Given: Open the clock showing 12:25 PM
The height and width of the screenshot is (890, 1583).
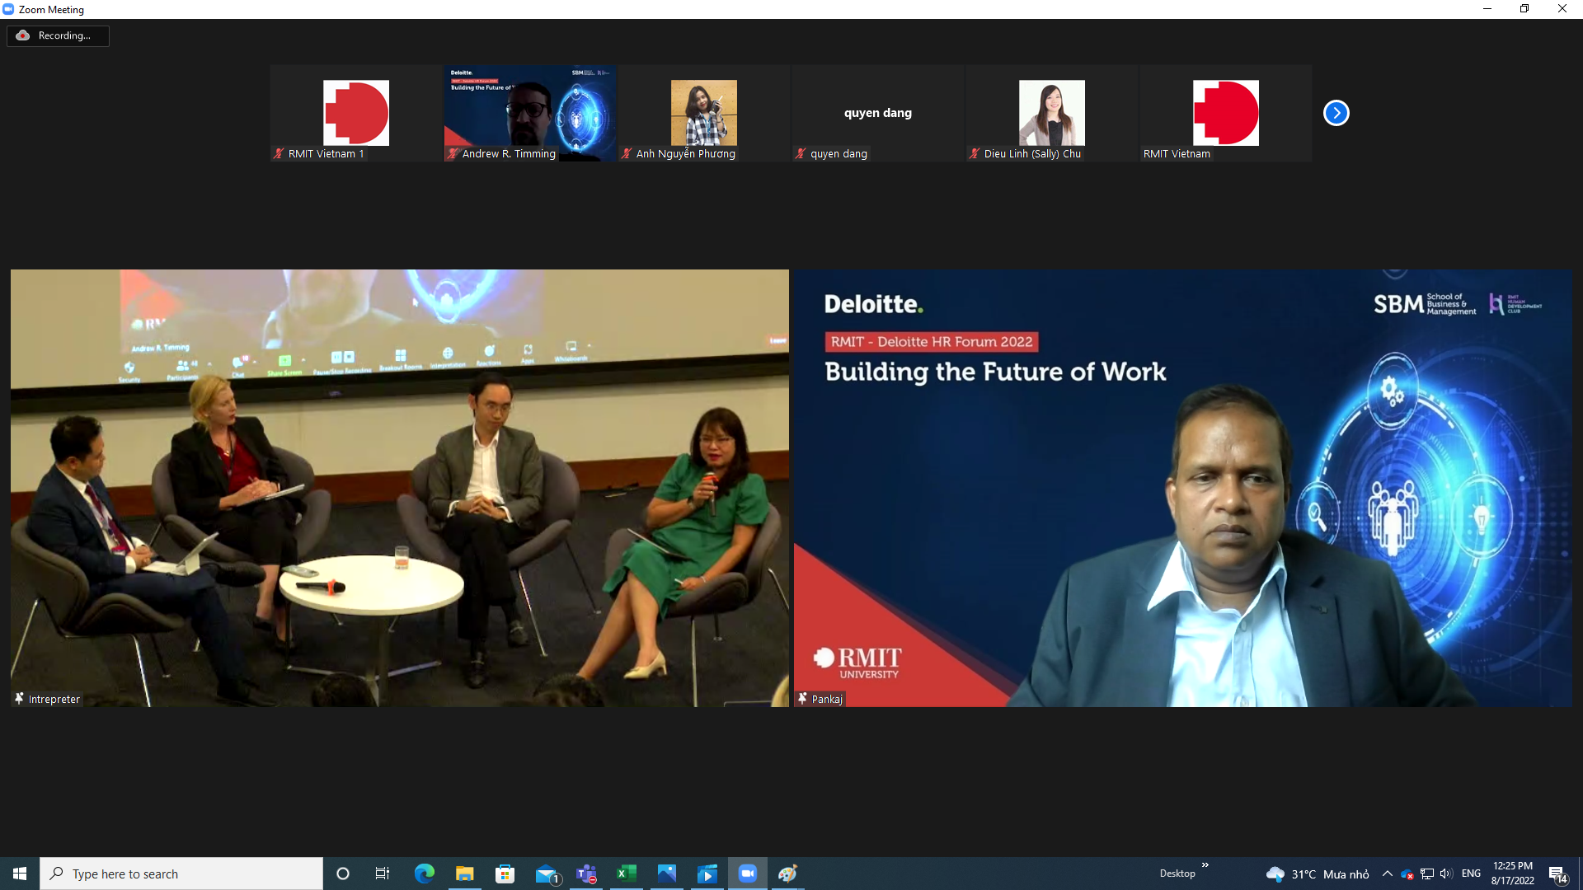Looking at the screenshot, I should coord(1513,874).
